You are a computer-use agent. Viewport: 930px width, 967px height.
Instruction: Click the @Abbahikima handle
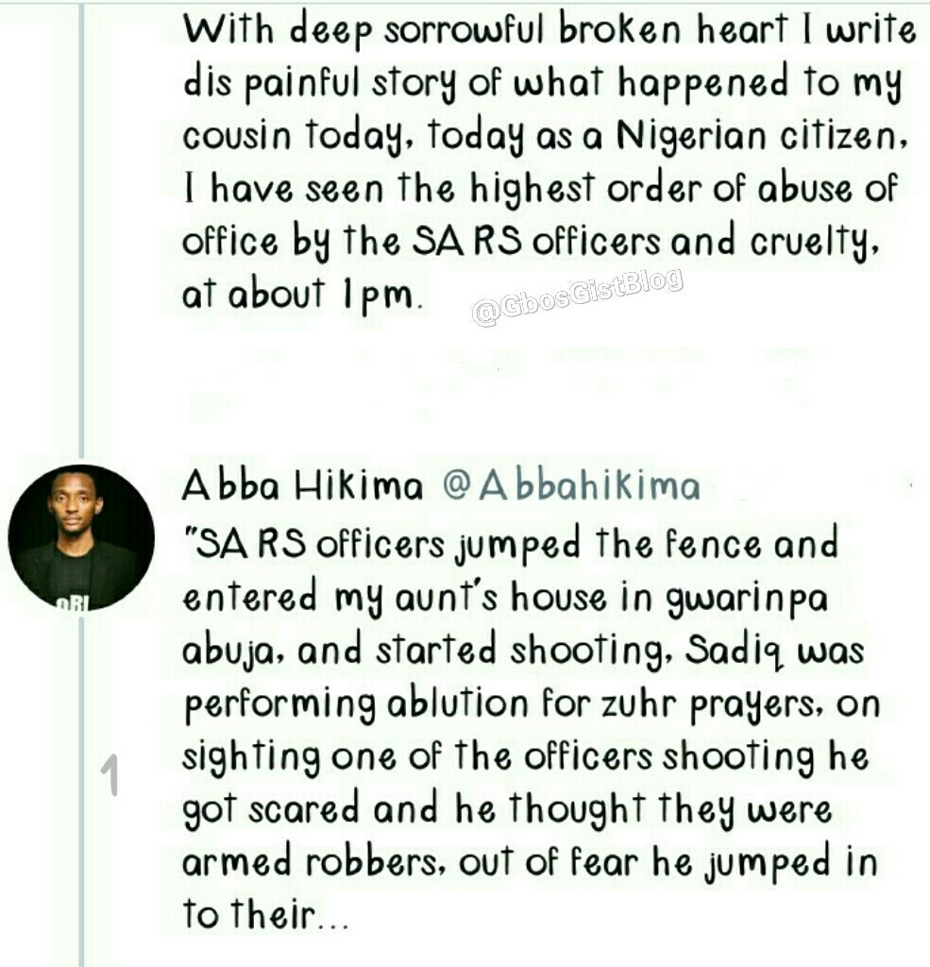(571, 486)
